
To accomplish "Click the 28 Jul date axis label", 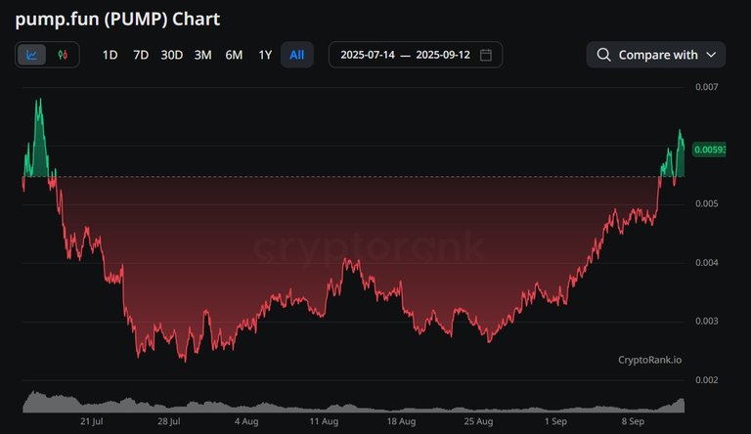I will [168, 421].
